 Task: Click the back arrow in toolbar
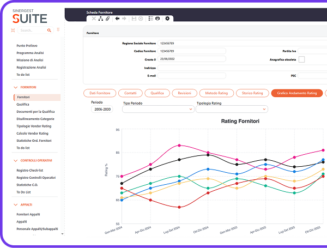[x=117, y=19]
